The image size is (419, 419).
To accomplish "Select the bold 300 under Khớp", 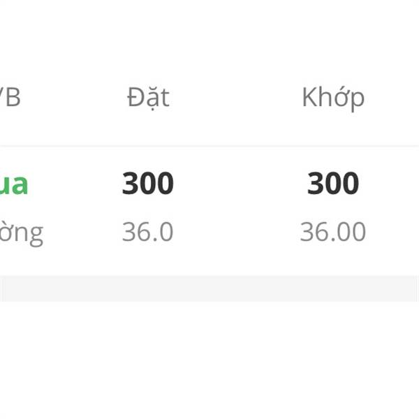I will pyautogui.click(x=333, y=183).
